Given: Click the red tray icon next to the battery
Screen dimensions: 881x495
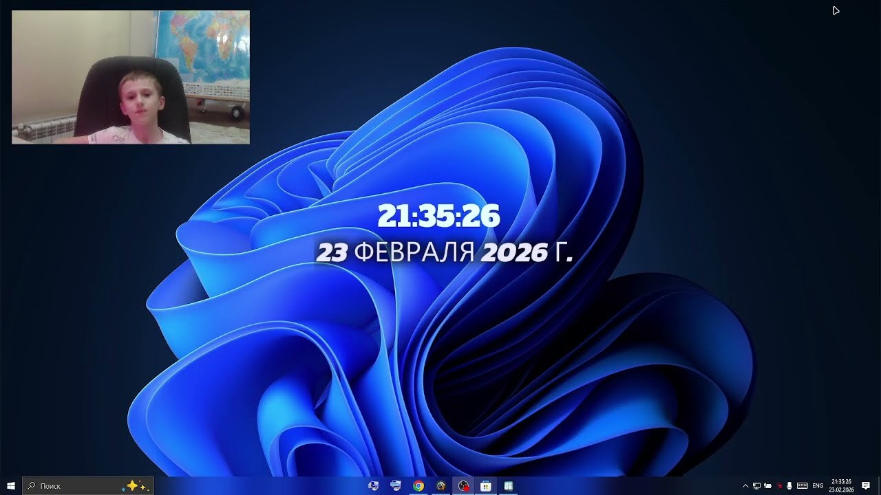Looking at the screenshot, I should 779,486.
